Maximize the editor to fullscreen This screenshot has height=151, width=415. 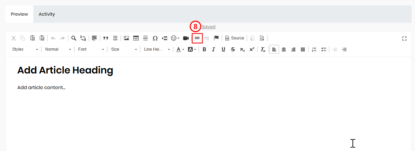pyautogui.click(x=404, y=38)
